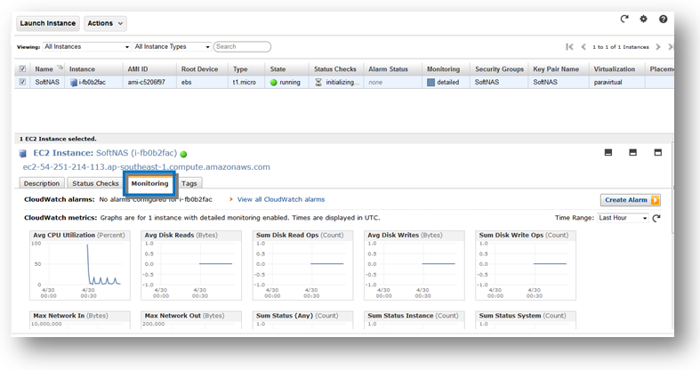Open console settings gear icon
700x370 pixels.
[x=643, y=19]
